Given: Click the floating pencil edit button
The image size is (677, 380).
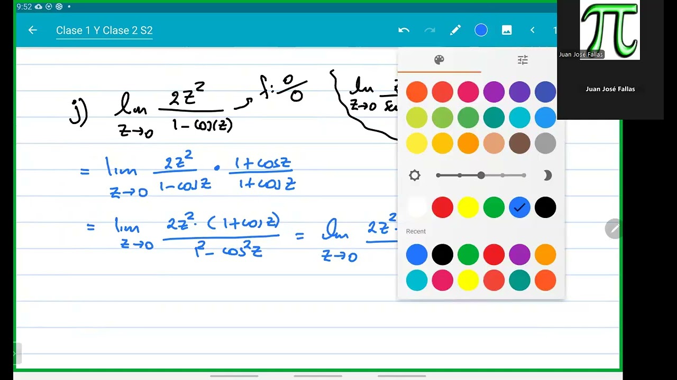Looking at the screenshot, I should click(x=614, y=229).
